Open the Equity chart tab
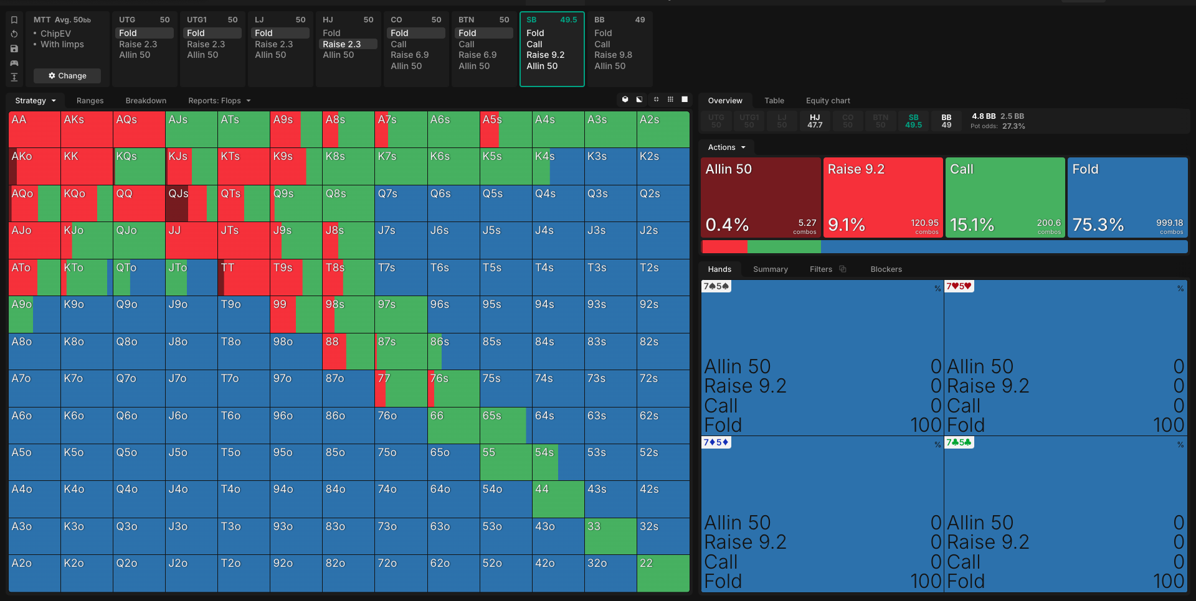Image resolution: width=1196 pixels, height=601 pixels. pos(828,101)
